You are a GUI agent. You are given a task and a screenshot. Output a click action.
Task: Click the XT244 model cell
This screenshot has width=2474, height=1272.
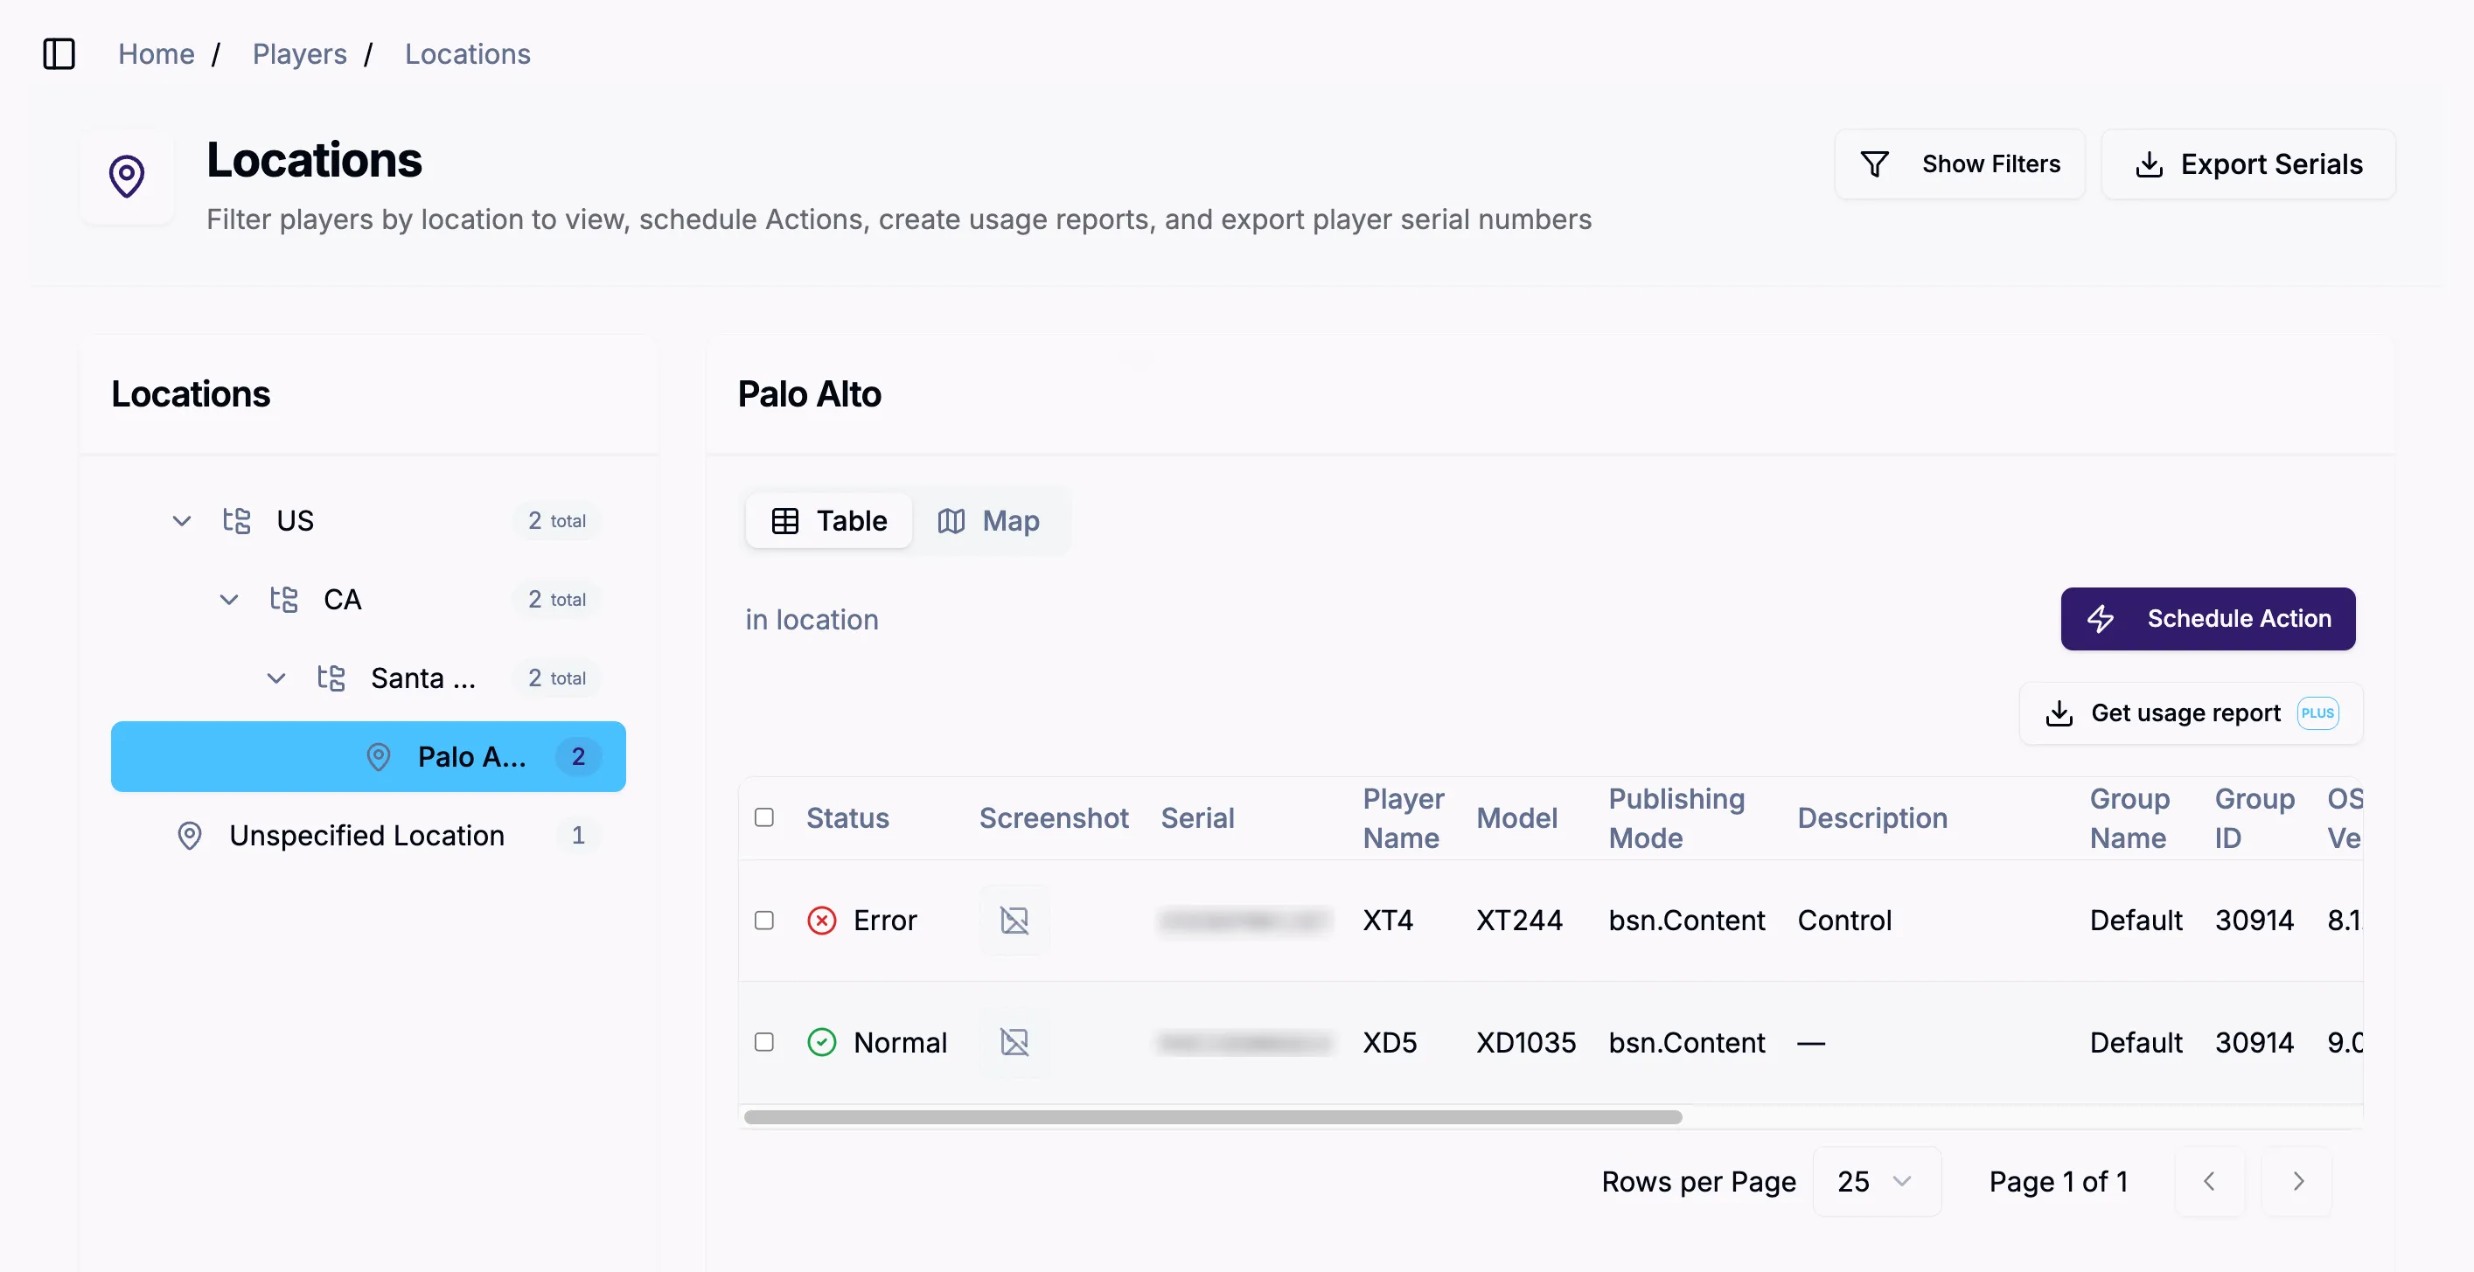click(x=1518, y=920)
